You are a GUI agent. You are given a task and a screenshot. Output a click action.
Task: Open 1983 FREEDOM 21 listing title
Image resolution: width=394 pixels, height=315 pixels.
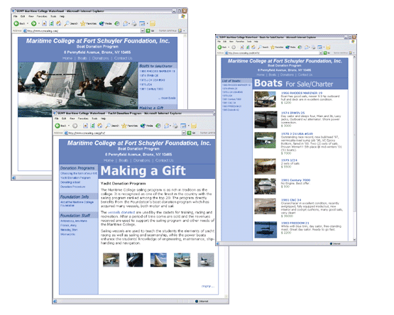295,223
